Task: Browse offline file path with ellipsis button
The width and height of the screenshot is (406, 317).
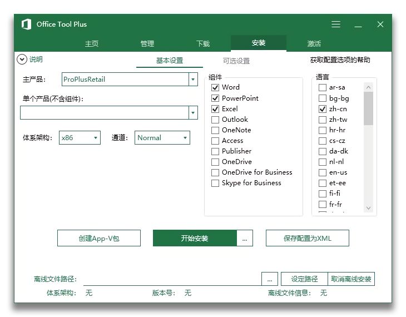Action: point(270,279)
